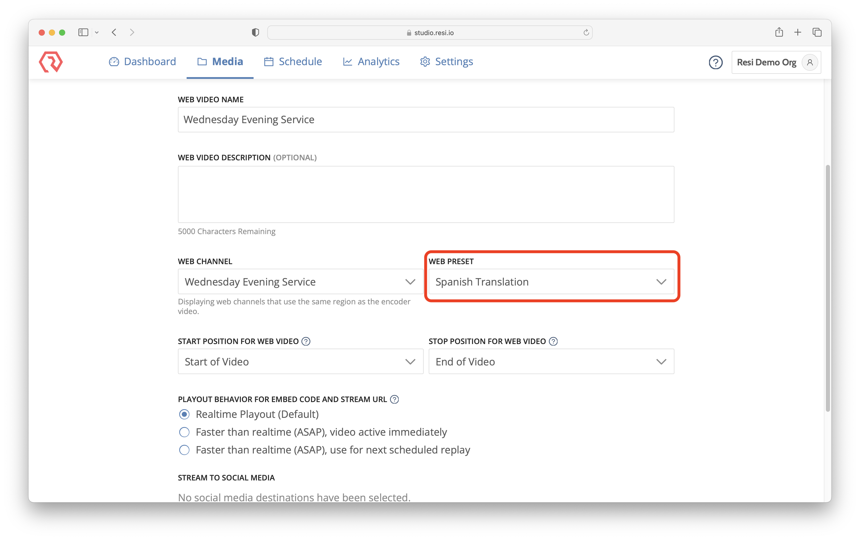860x540 pixels.
Task: Enable faster than realtime with immediate video
Action: point(184,432)
